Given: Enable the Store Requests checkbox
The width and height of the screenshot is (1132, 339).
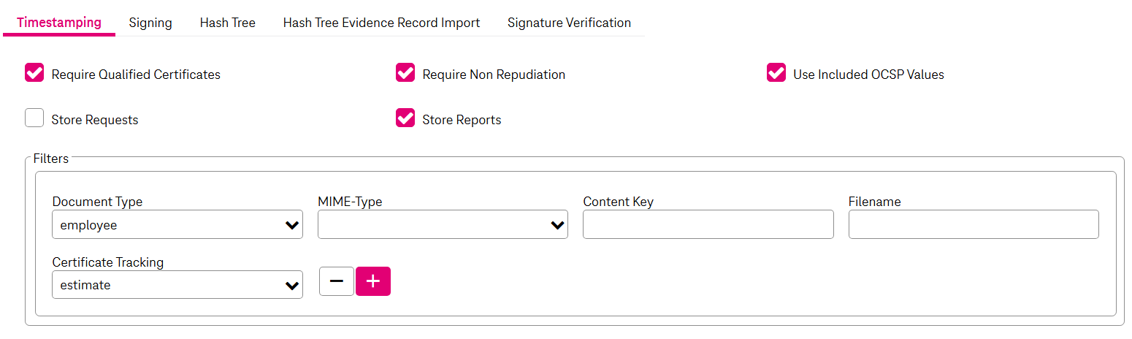Looking at the screenshot, I should (x=34, y=118).
